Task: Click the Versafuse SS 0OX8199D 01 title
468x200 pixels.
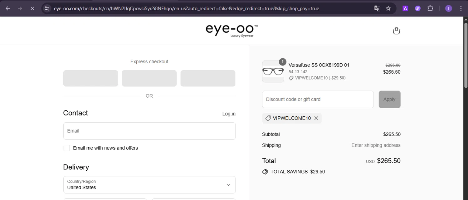Action: (x=319, y=65)
